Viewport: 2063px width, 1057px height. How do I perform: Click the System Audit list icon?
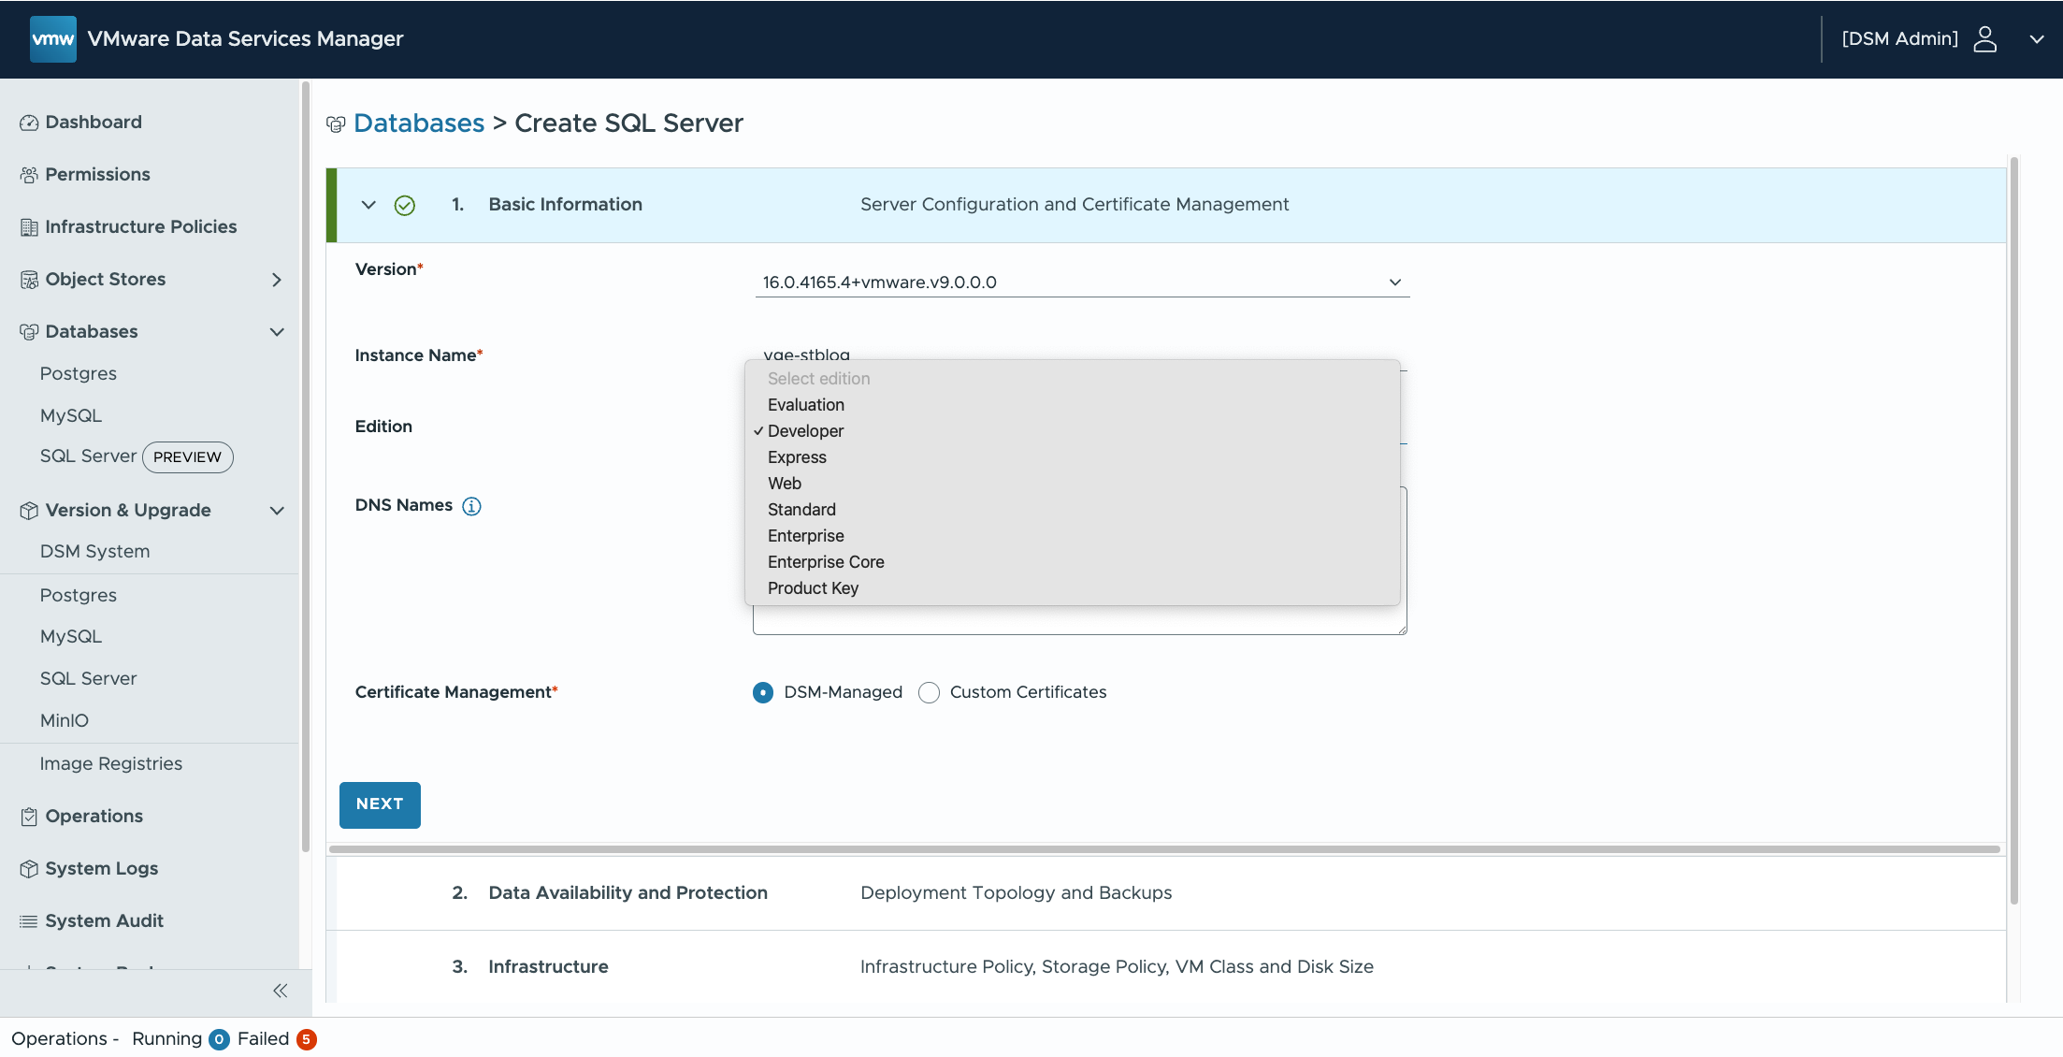[29, 921]
